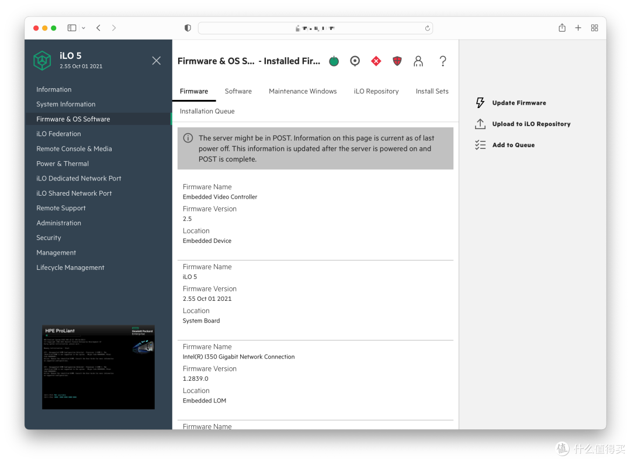631x462 pixels.
Task: Click the Add to Queue checklist icon
Action: tap(480, 144)
